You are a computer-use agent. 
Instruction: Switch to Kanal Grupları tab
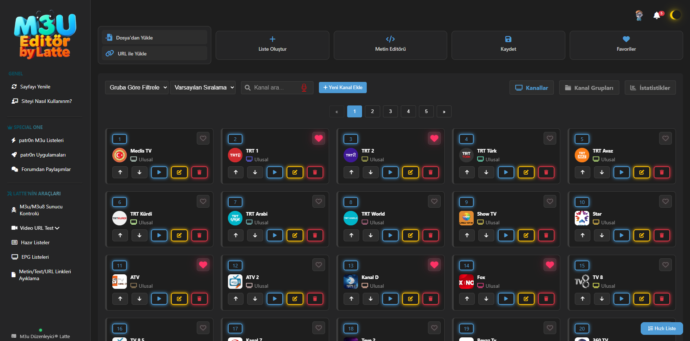tap(589, 88)
